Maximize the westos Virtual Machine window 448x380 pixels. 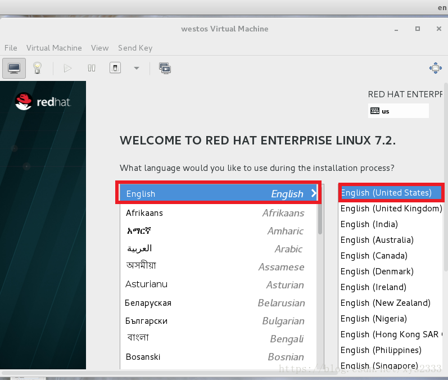click(x=418, y=29)
